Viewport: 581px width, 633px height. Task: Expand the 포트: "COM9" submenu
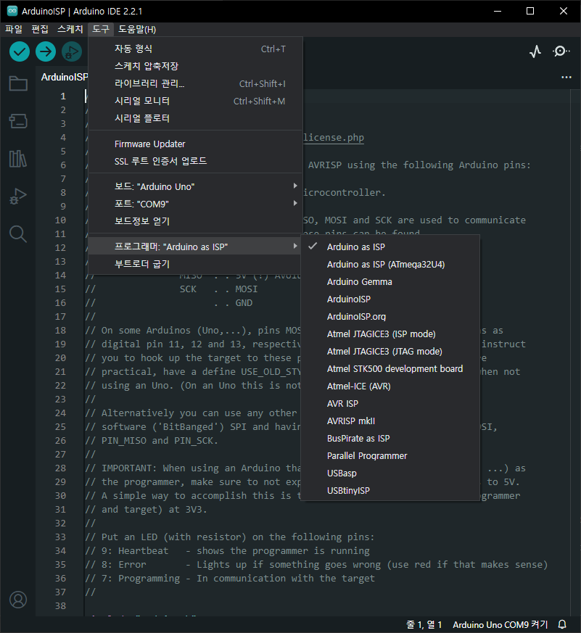coord(195,204)
